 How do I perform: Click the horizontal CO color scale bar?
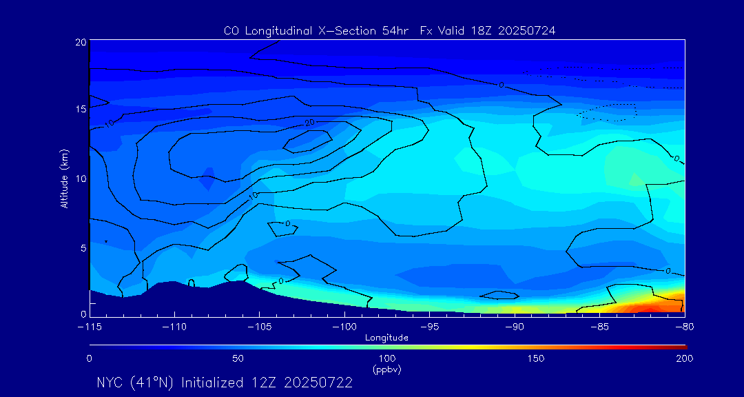click(388, 347)
